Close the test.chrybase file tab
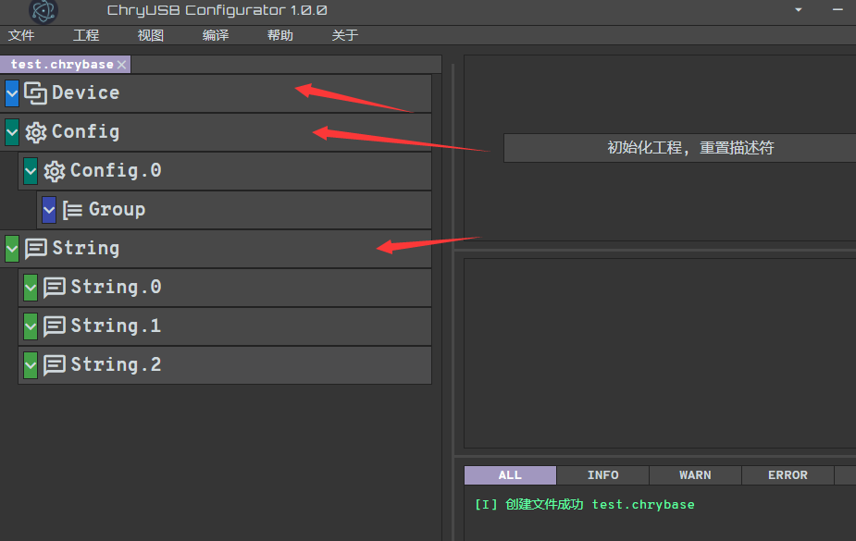 coord(122,65)
